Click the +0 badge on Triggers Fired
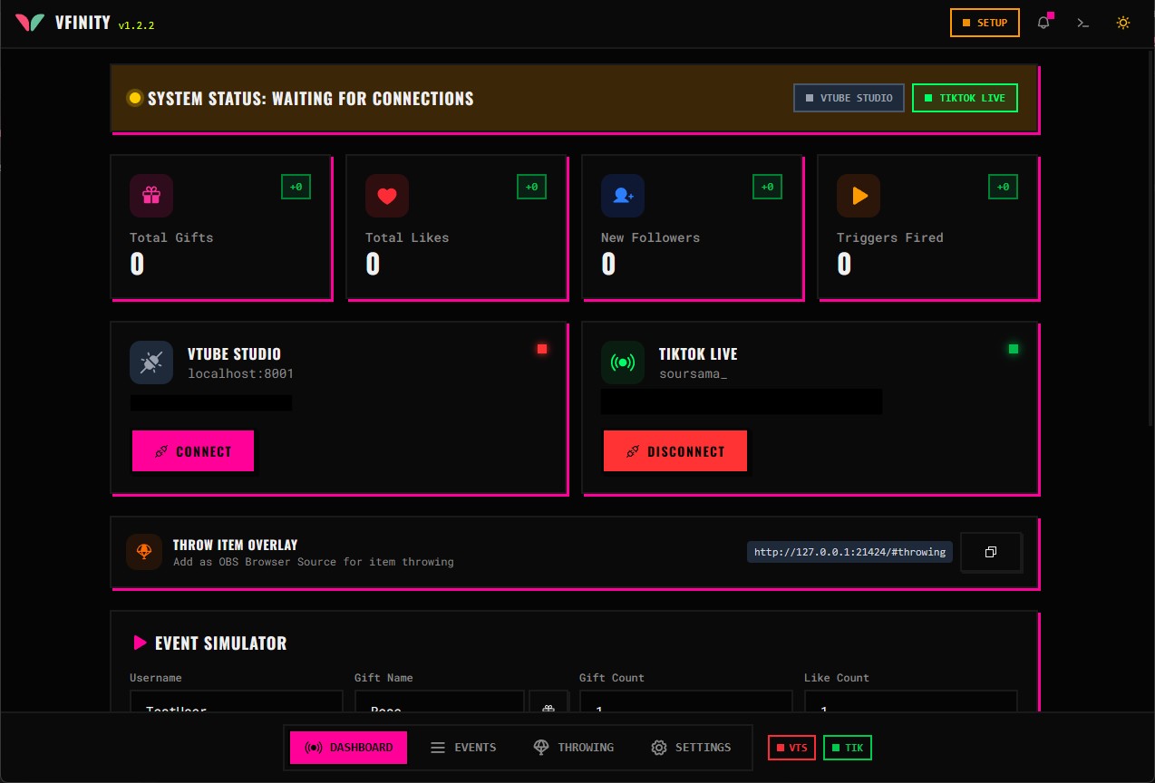This screenshot has width=1155, height=783. [x=1003, y=187]
